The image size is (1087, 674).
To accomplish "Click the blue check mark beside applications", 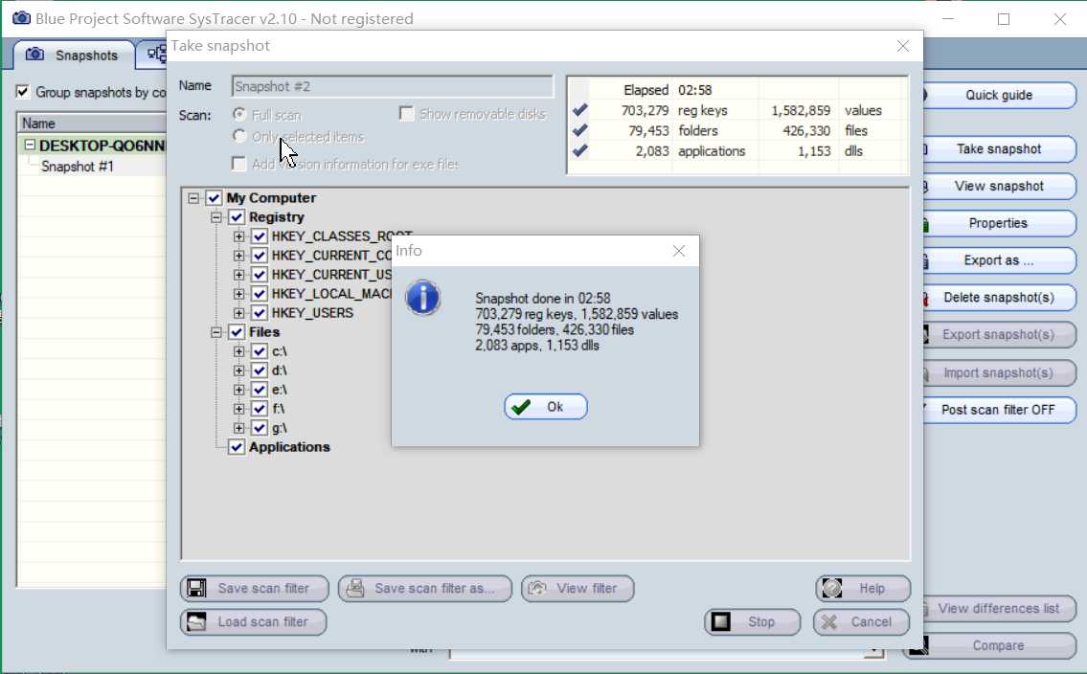I will [x=580, y=149].
